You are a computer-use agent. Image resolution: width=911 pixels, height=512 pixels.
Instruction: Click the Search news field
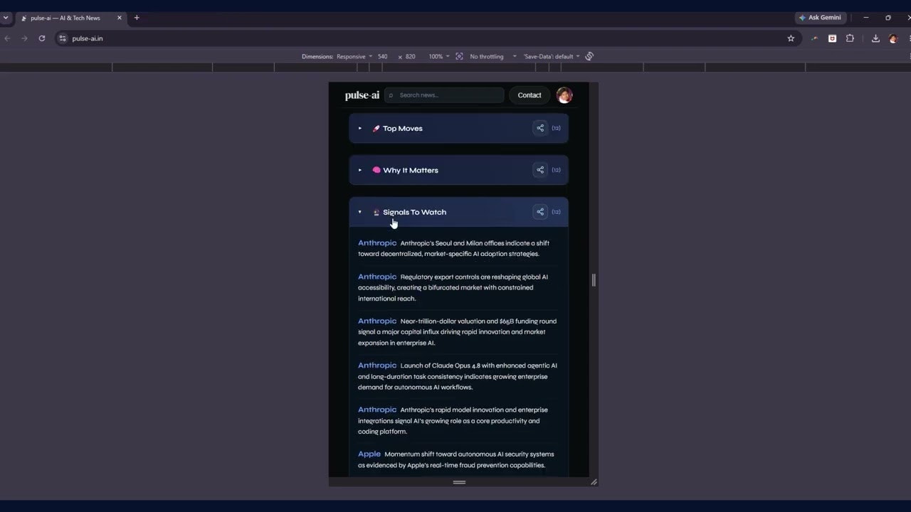[444, 95]
